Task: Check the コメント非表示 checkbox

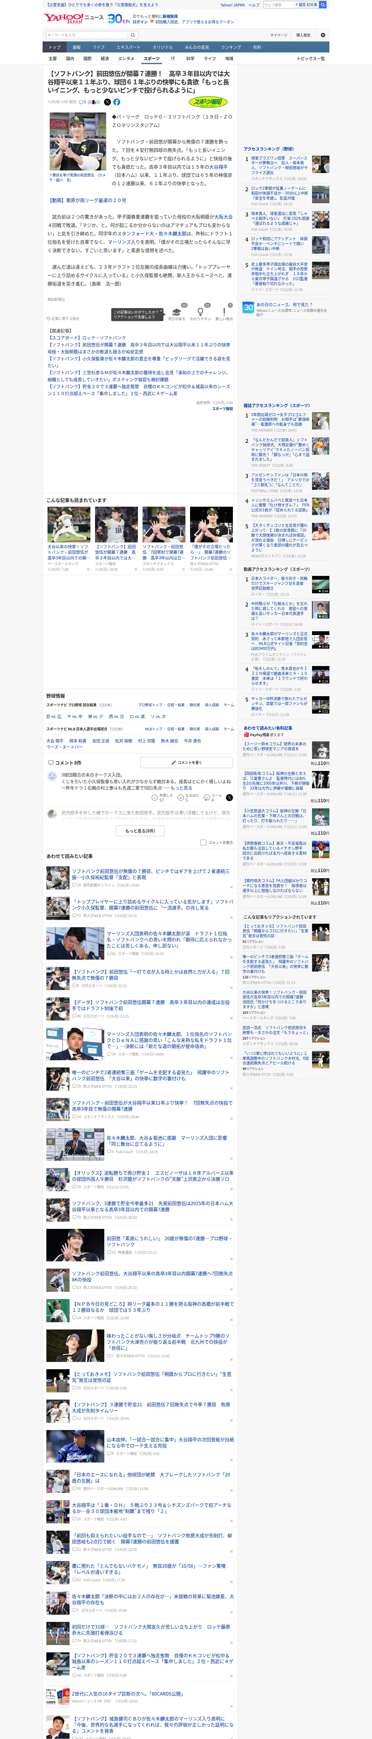Action: 203,843
